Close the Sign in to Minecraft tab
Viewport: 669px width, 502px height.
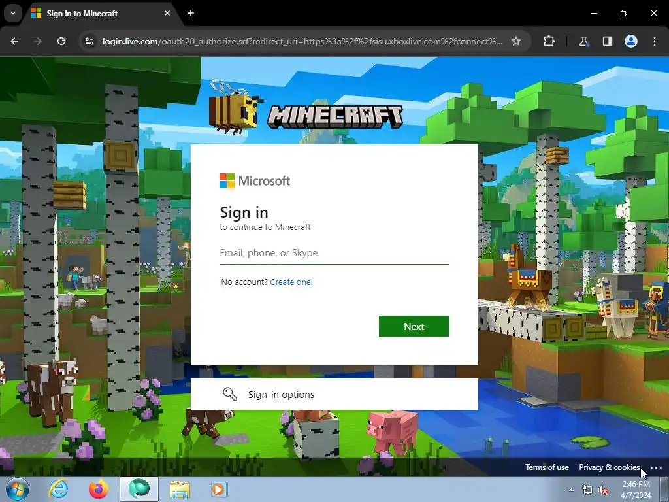(167, 13)
